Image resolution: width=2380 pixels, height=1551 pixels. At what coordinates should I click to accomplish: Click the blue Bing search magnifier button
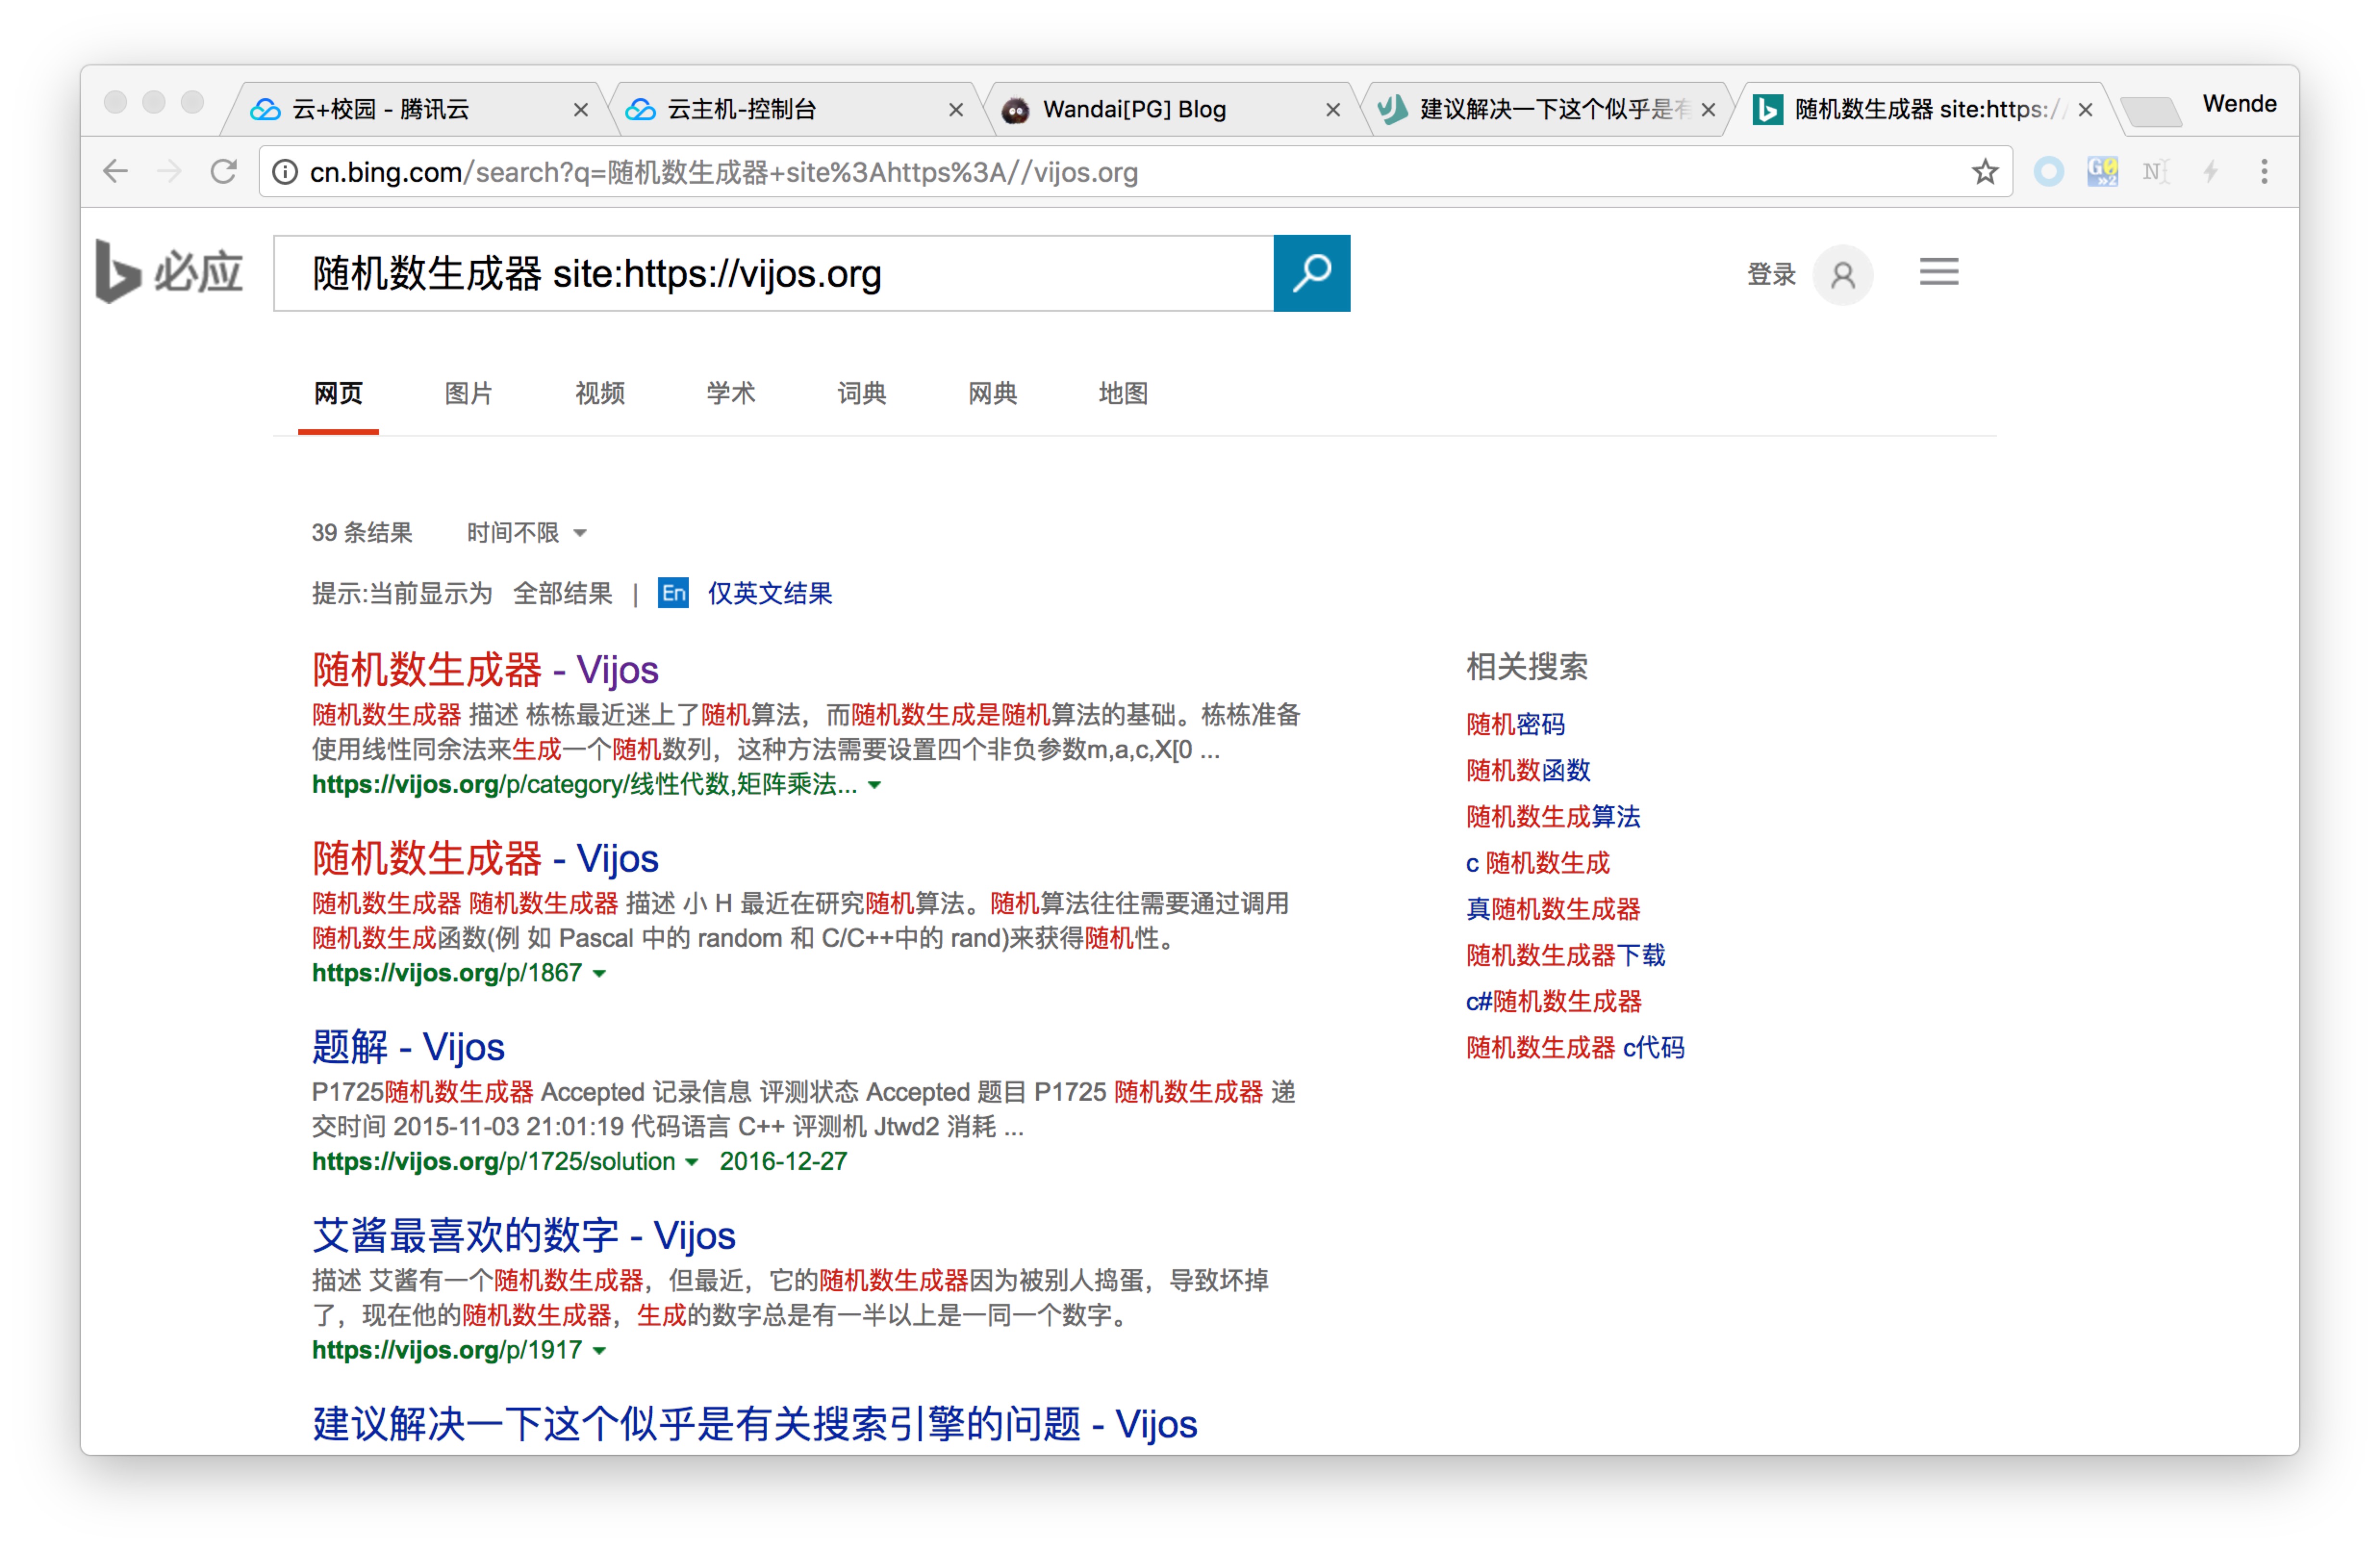coord(1311,273)
